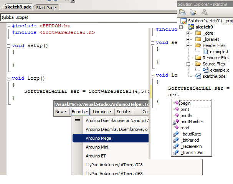The image size is (233, 184).
Task: Open the New dropdown menu
Action: pos(61,112)
